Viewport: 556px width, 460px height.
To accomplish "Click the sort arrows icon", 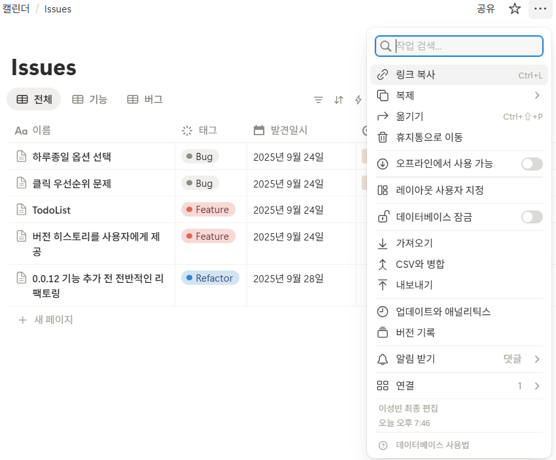I will click(x=339, y=100).
